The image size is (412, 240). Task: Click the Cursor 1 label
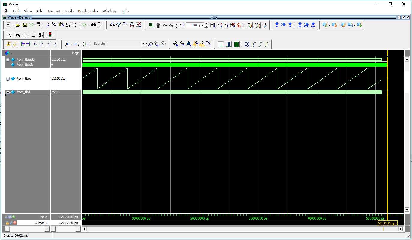point(41,223)
